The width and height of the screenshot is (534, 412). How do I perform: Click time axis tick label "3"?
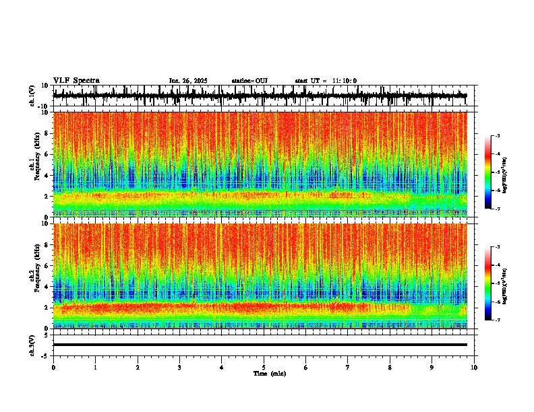click(x=179, y=368)
